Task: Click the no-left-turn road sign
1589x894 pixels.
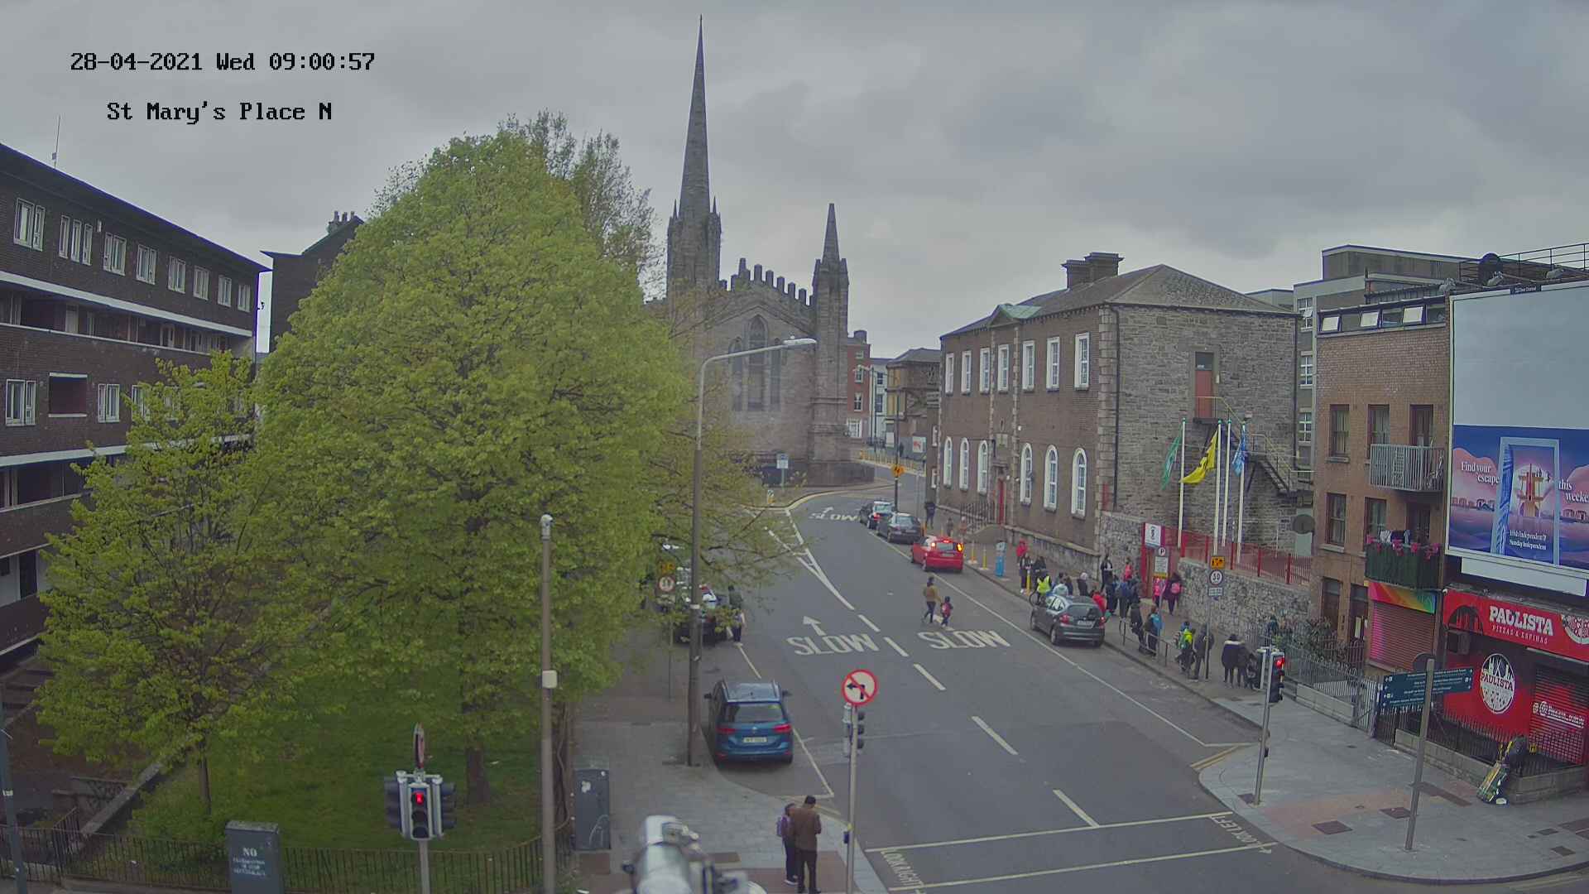Action: pos(860,687)
